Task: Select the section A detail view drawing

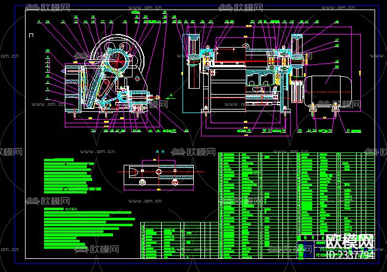Action: pos(159,177)
